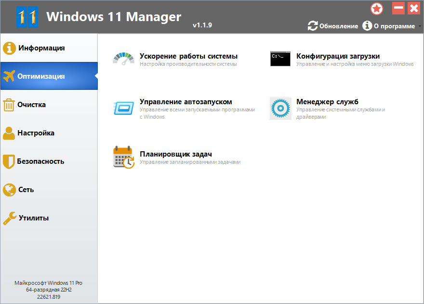Click the command prompt icon for Конфигурация загрузки

point(280,58)
